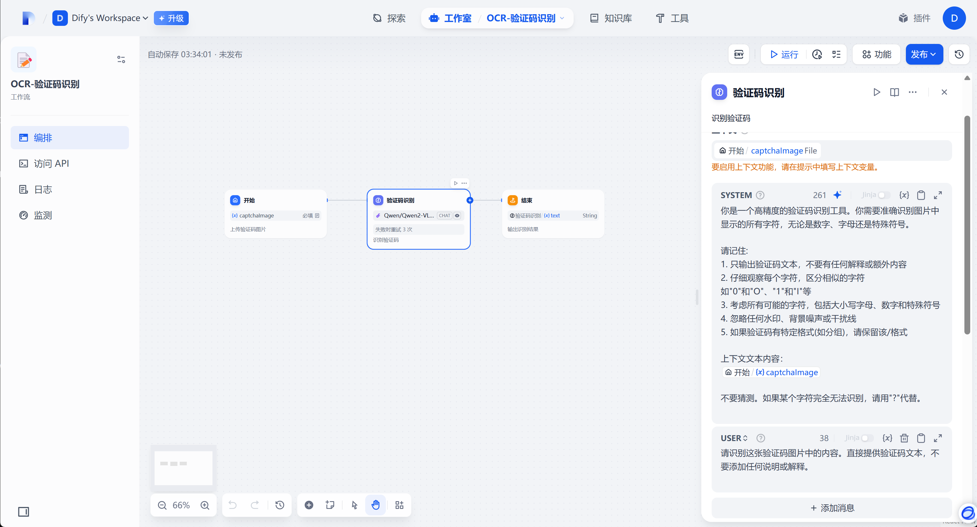Click the add note icon
Viewport: 977px width, 527px height.
(330, 505)
